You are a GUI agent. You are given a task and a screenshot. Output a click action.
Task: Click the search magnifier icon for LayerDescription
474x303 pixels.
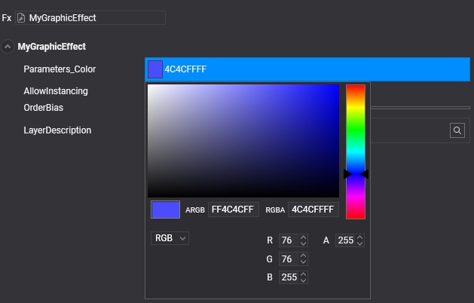pyautogui.click(x=457, y=130)
